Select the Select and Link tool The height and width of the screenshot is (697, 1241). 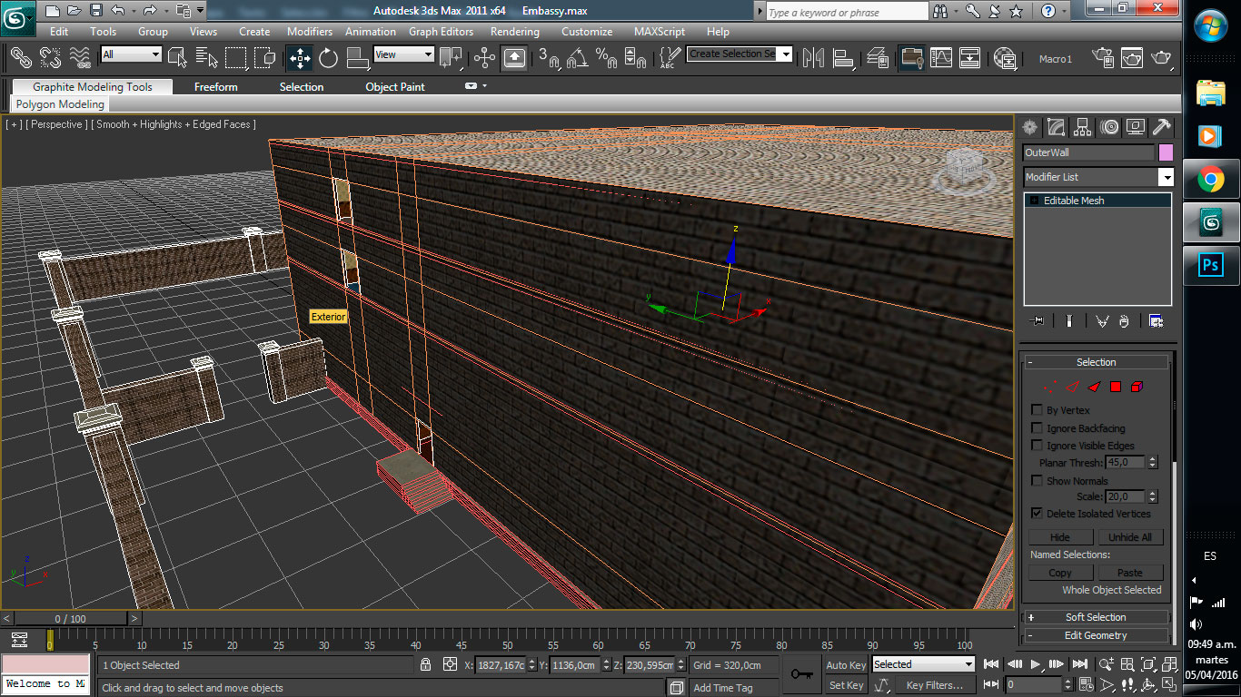pos(20,58)
